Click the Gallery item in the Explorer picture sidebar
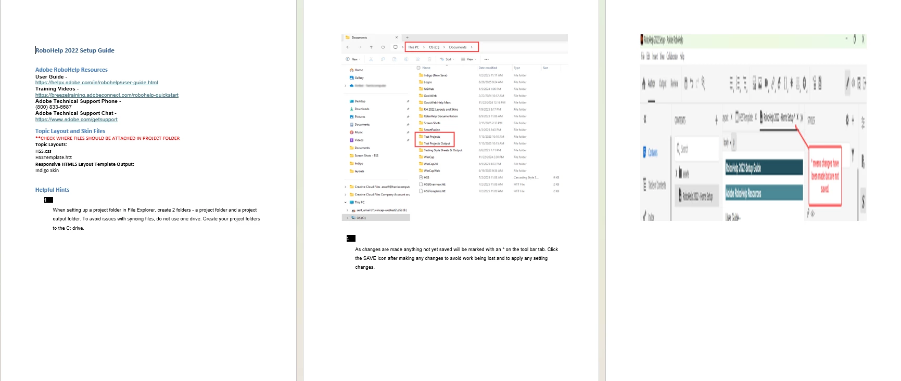The height and width of the screenshot is (381, 901). [357, 78]
